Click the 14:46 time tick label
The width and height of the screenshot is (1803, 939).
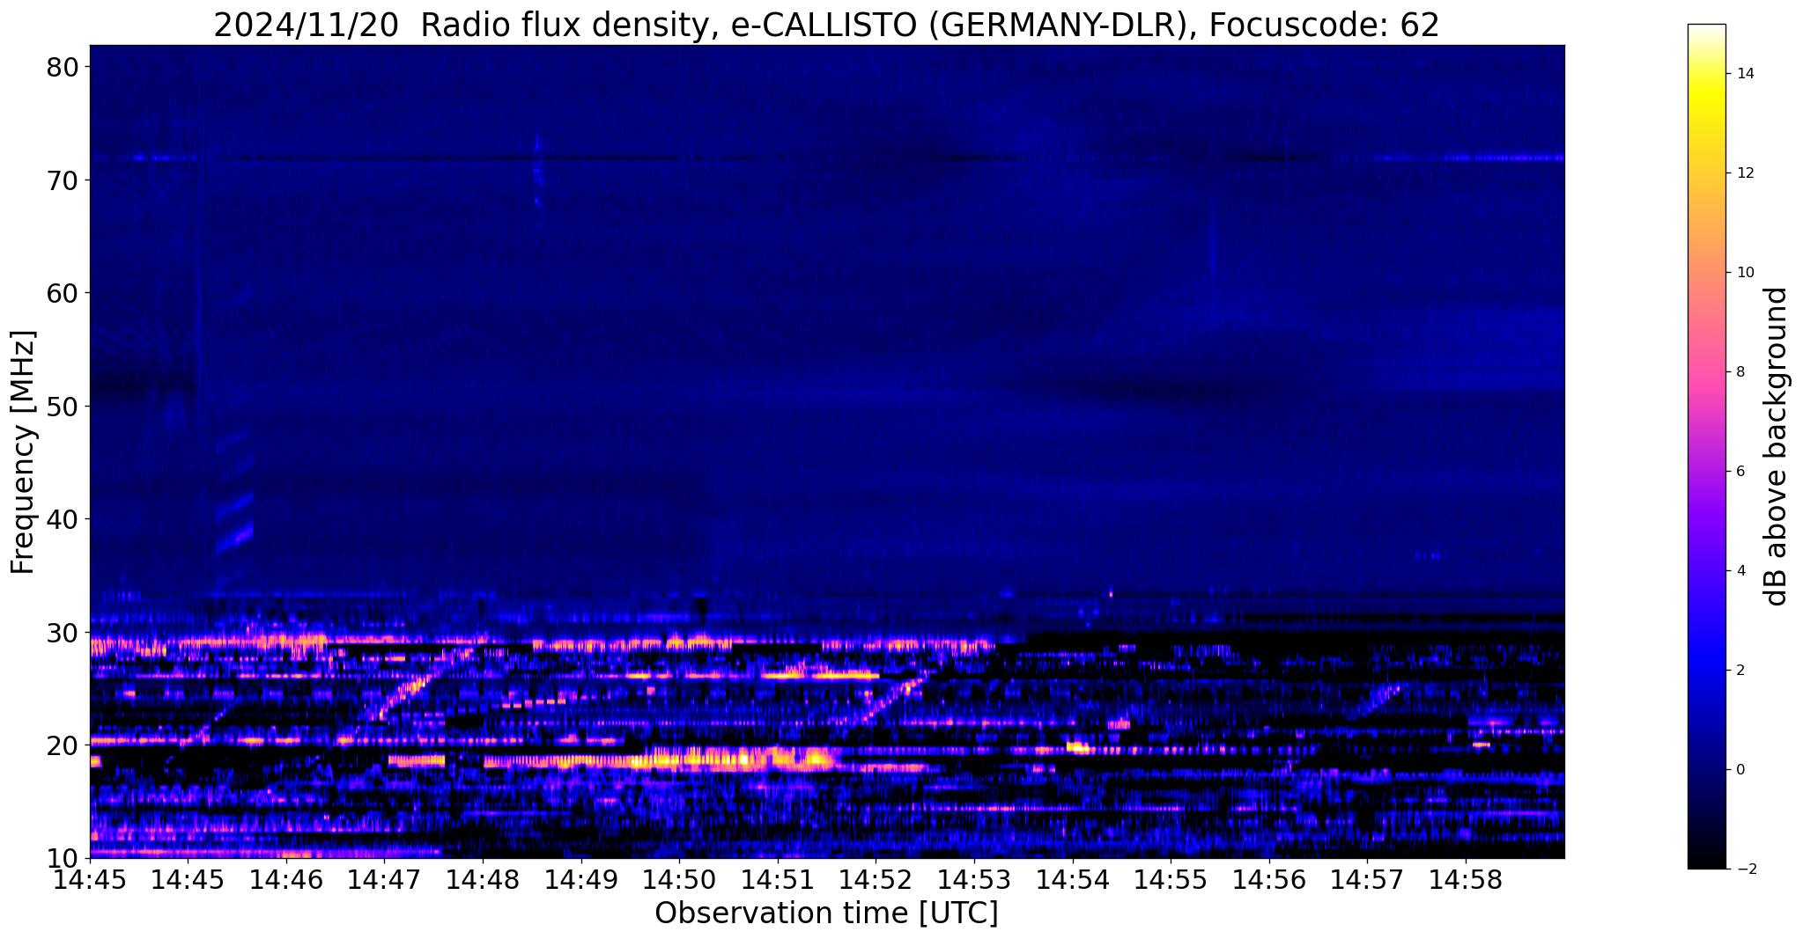[286, 881]
